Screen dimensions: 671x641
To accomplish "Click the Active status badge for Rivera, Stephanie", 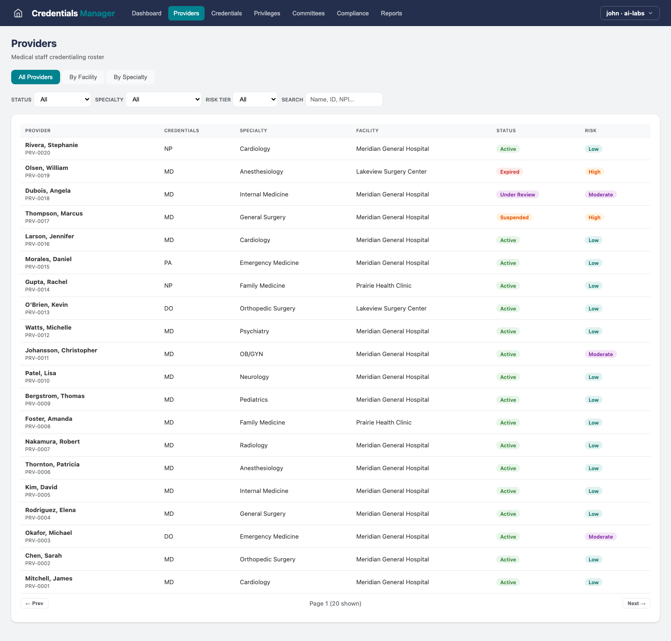I will (508, 148).
